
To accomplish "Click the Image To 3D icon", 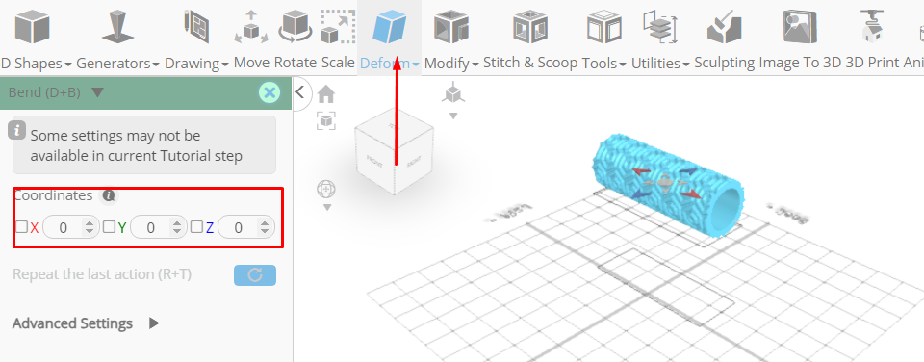I will (x=800, y=27).
